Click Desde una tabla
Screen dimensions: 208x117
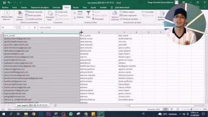[x=33, y=15]
